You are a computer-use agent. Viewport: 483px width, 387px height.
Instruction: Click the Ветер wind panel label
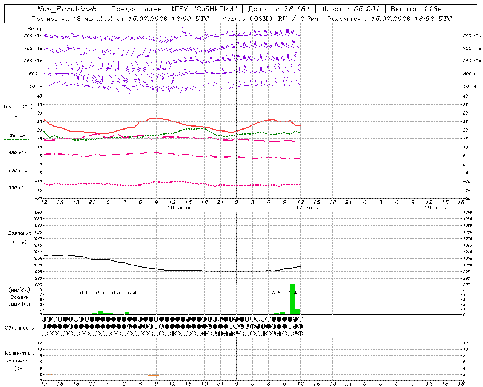tap(35, 29)
